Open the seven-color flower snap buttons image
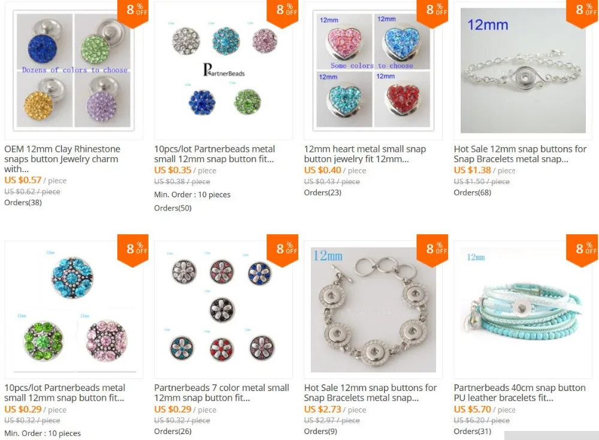 point(223,310)
